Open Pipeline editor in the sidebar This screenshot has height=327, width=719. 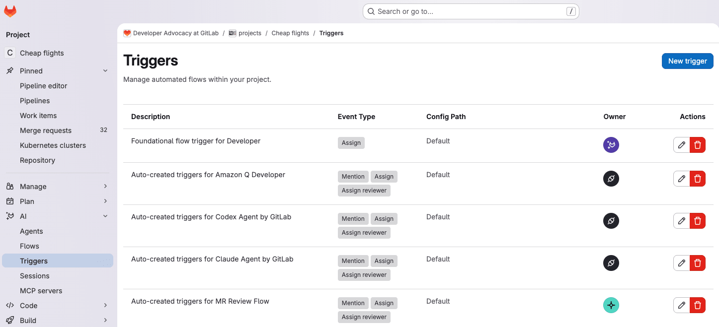pyautogui.click(x=58, y=86)
